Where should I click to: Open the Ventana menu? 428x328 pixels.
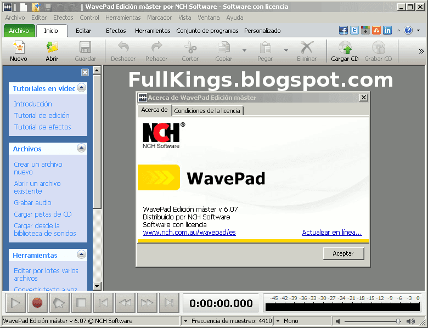[209, 18]
